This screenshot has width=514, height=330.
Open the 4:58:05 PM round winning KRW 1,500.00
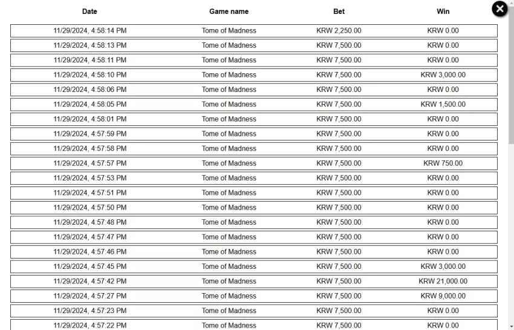(254, 104)
